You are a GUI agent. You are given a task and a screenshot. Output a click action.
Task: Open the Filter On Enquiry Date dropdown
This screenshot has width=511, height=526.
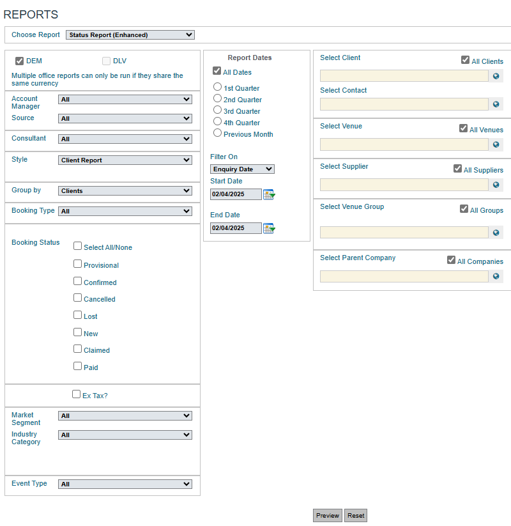pyautogui.click(x=243, y=169)
